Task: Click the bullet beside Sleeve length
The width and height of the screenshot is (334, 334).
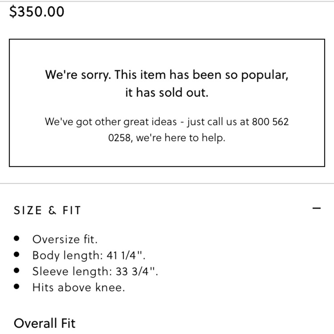Action: click(x=17, y=271)
